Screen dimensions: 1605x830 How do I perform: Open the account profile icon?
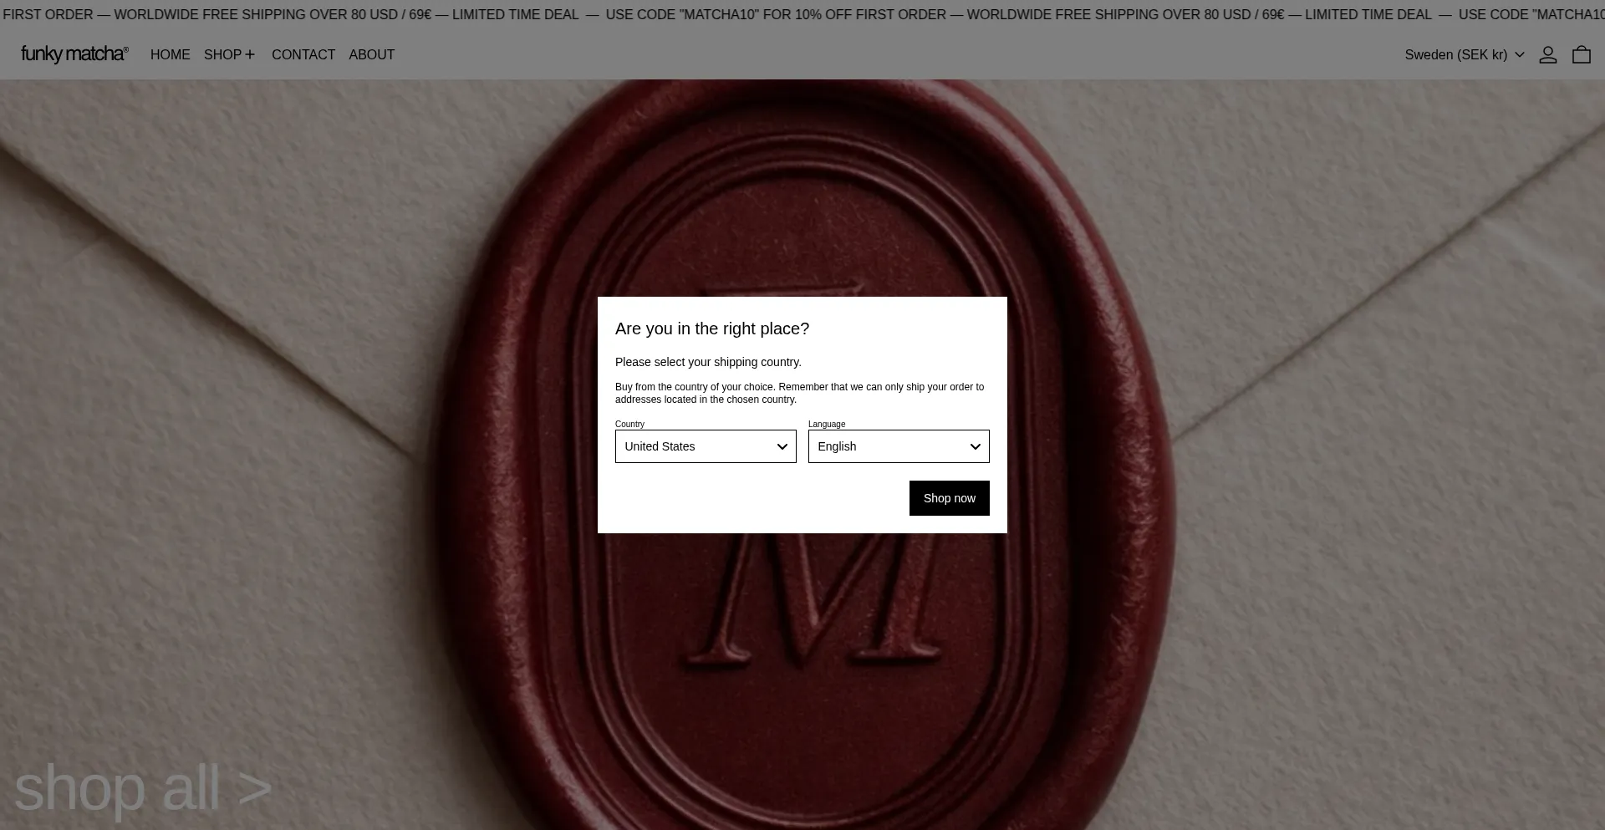click(1547, 54)
